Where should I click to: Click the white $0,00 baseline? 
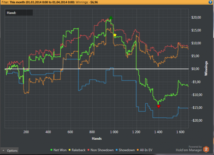point(97,69)
